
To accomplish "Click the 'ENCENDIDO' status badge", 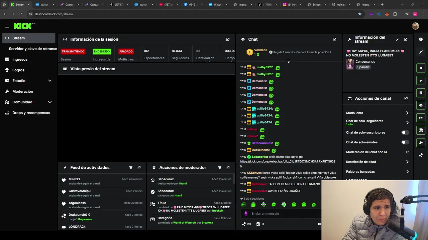I will point(102,52).
